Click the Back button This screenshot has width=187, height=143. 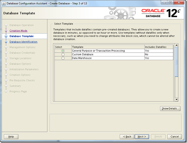coord(127,137)
